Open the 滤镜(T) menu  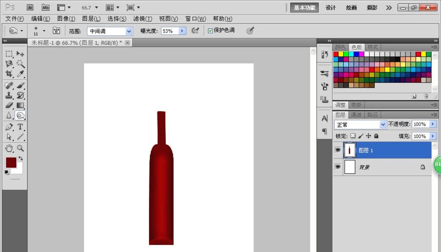142,19
